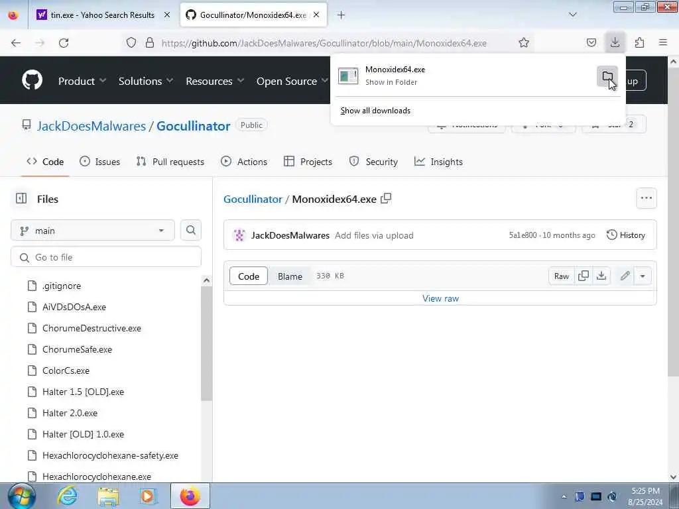Screen dimensions: 679x509
Task: Expand the Resources menu
Action: [x=215, y=81]
